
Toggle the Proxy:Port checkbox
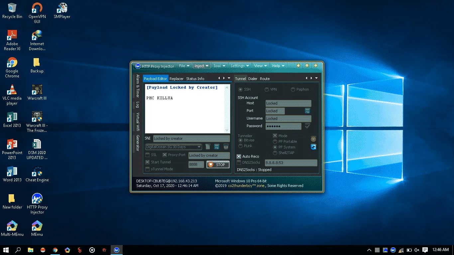pyautogui.click(x=165, y=155)
